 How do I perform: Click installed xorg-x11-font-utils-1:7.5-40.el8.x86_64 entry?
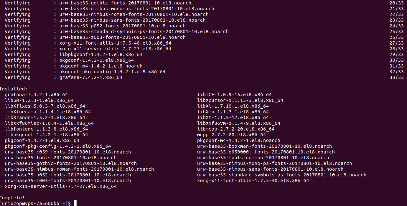tap(253, 181)
